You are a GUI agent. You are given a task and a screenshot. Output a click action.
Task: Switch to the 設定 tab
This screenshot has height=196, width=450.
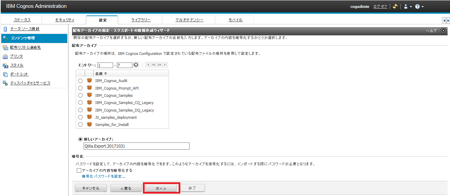click(102, 20)
